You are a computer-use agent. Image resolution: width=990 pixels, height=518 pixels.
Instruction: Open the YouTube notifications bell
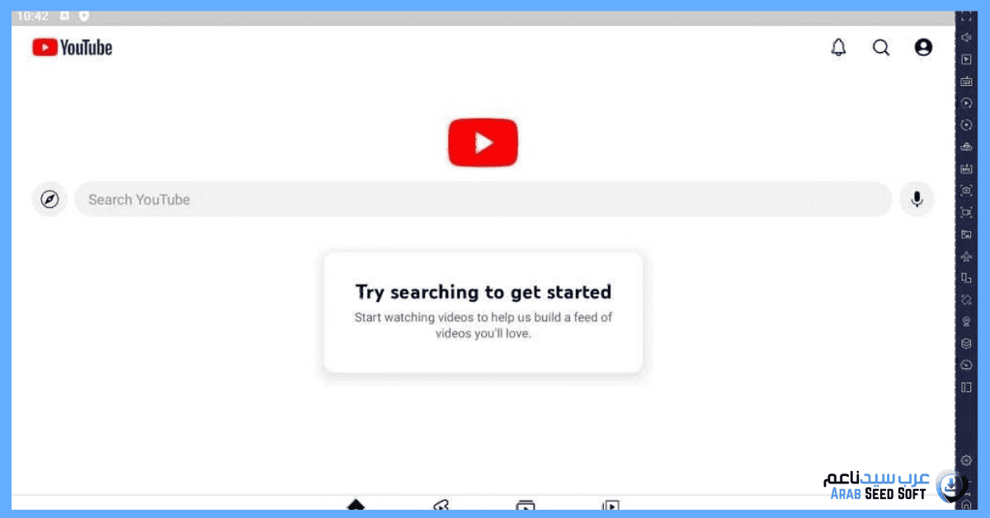click(x=838, y=48)
